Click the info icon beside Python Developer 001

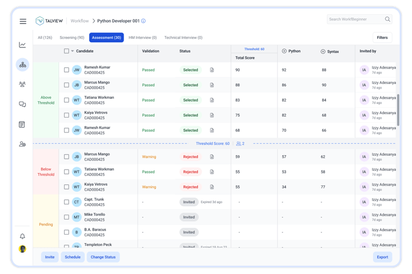(x=143, y=21)
